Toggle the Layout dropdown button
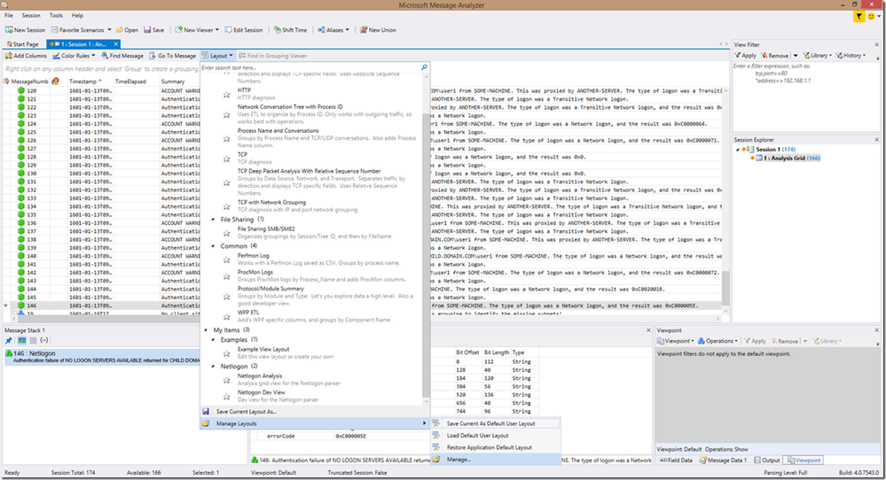The height and width of the screenshot is (480, 886). (217, 56)
